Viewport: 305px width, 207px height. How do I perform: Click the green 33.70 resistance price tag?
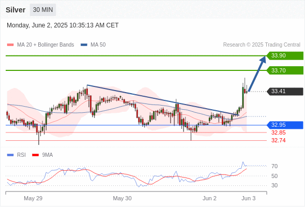pos(285,70)
